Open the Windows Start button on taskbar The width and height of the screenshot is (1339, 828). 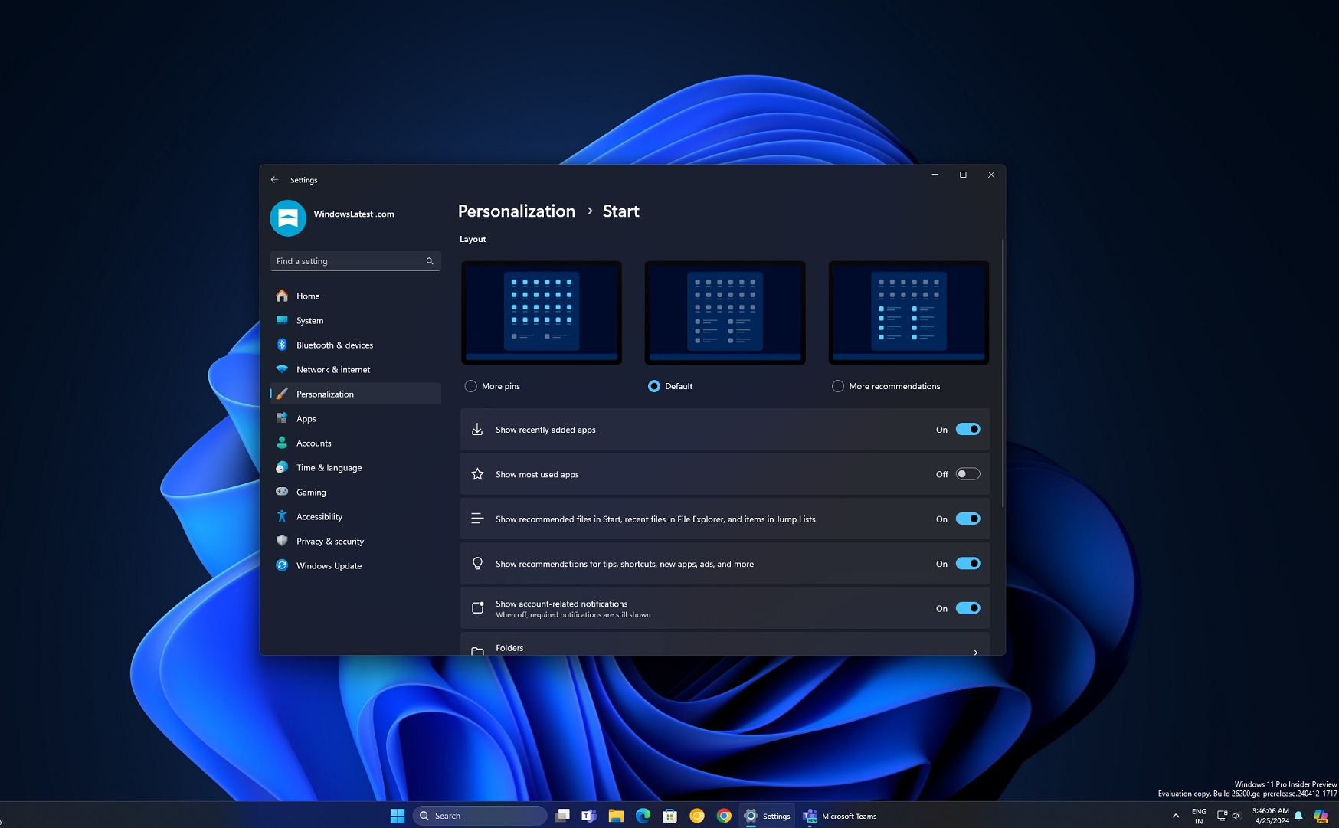pyautogui.click(x=398, y=816)
